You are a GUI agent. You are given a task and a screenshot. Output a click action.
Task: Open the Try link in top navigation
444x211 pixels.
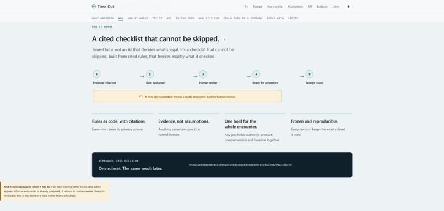[246, 7]
